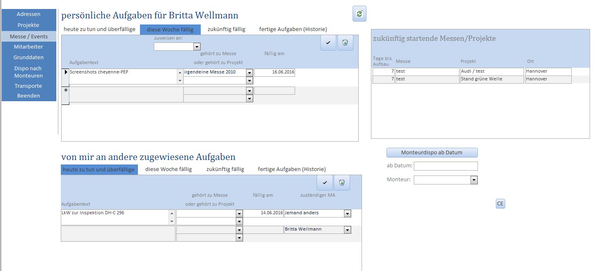Click checkmark button in personal tasks panel
595x271 pixels.
(328, 43)
